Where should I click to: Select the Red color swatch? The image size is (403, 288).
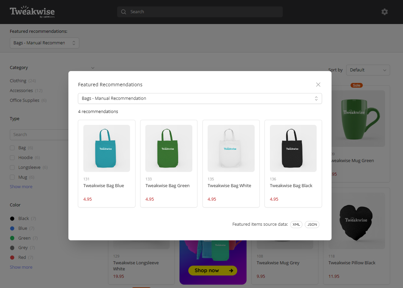(x=12, y=258)
